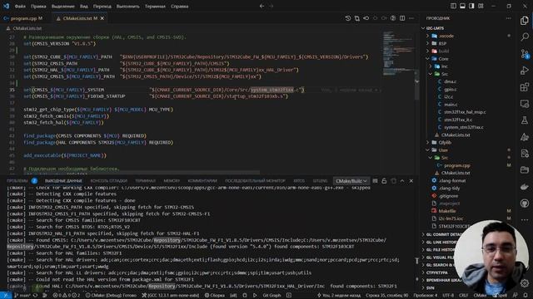Click navigate forward arrow in title bar
This screenshot has height=299, width=533.
[271, 6]
